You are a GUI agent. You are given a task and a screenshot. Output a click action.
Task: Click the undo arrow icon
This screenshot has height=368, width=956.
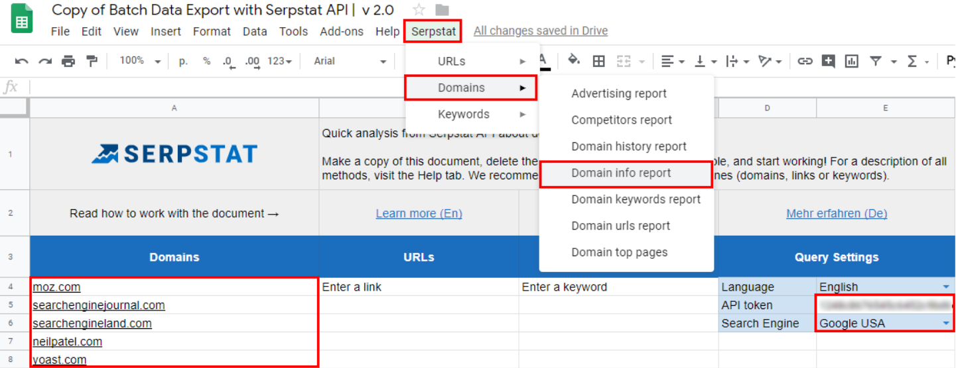[21, 62]
